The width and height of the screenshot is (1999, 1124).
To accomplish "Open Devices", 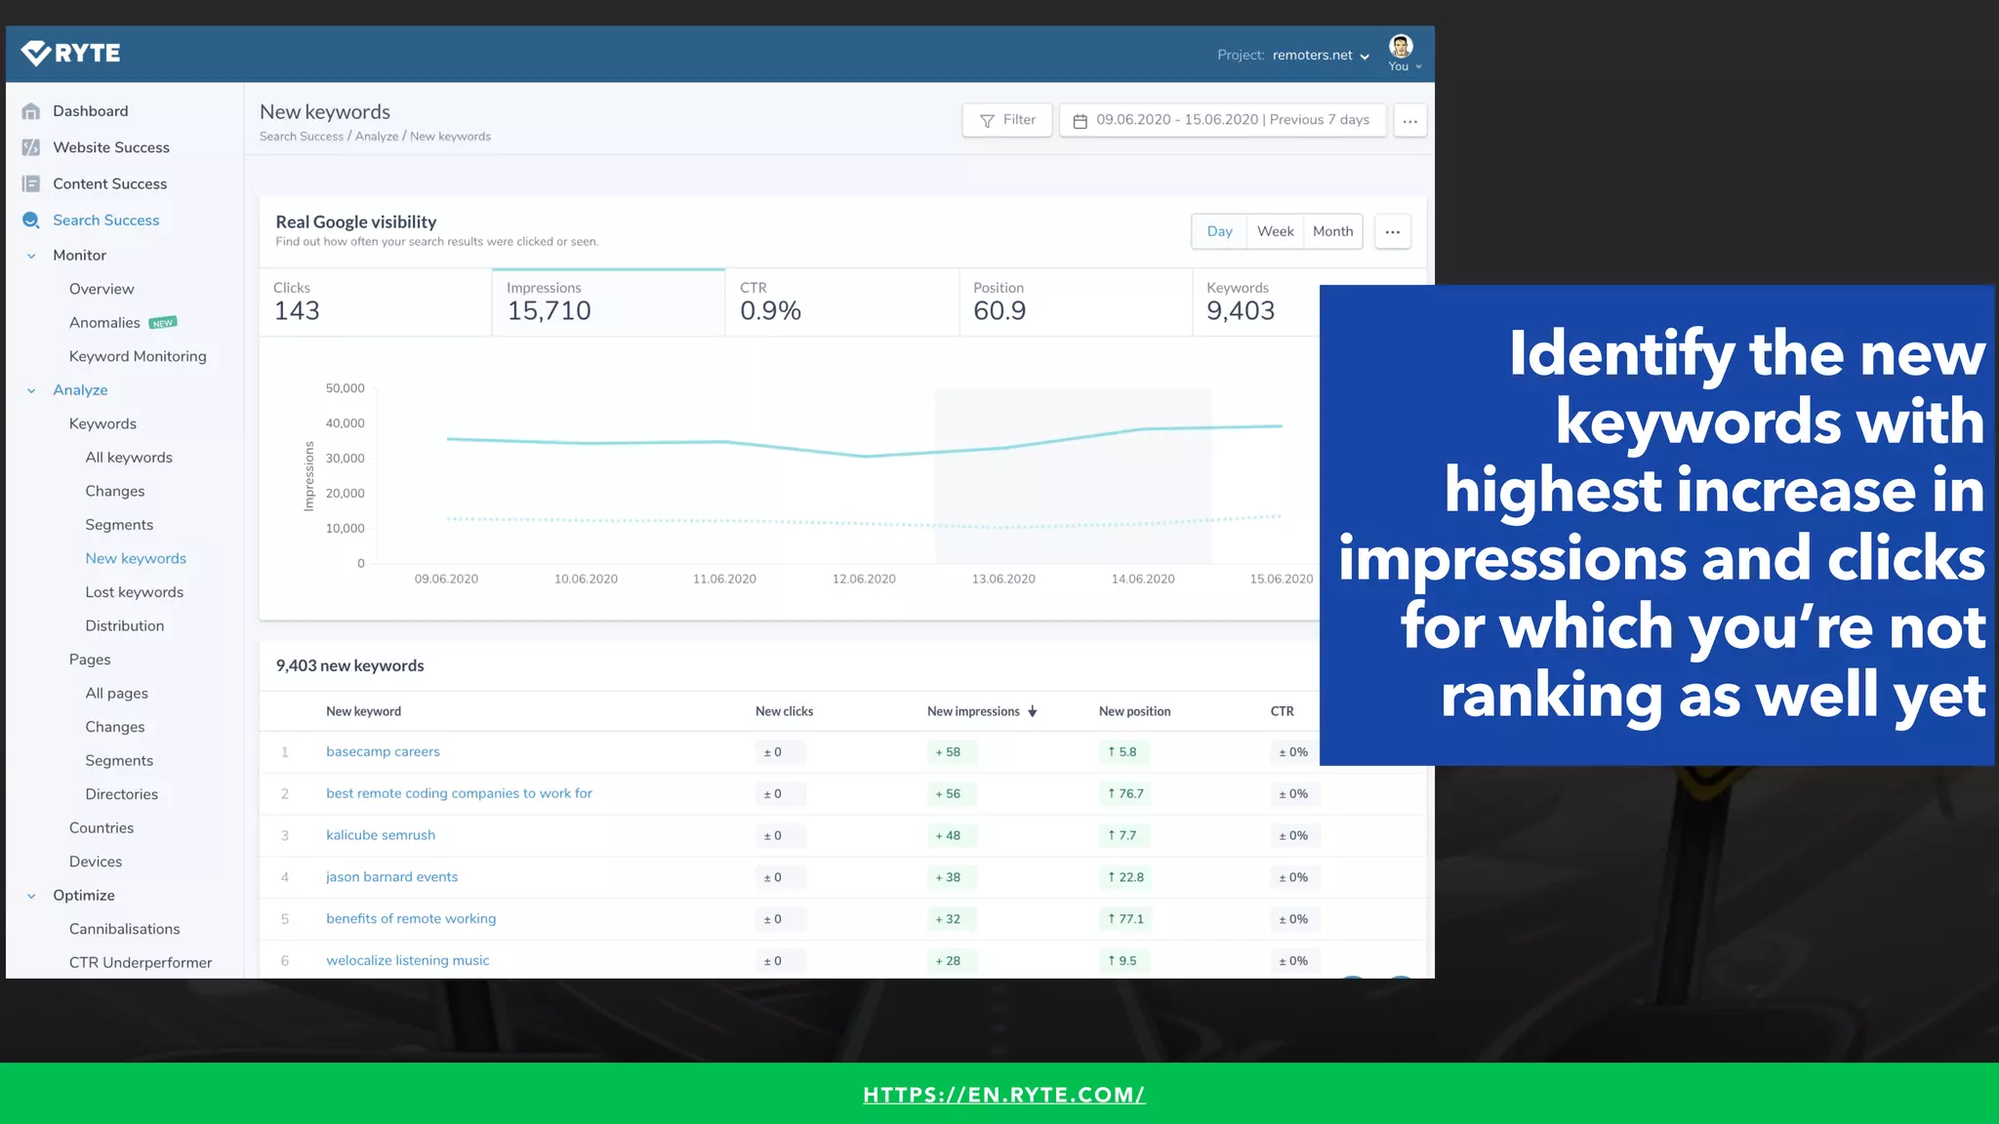I will [96, 862].
